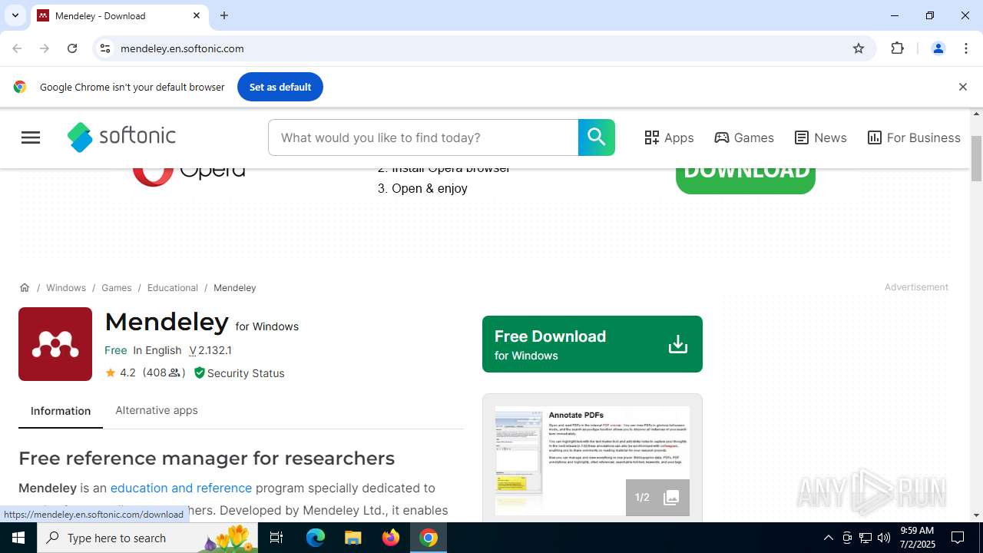Image resolution: width=983 pixels, height=553 pixels.
Task: Open the tab search dropdown arrow
Action: point(15,15)
